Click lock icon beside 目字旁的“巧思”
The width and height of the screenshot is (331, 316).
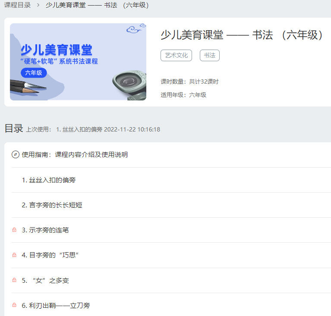(14, 255)
